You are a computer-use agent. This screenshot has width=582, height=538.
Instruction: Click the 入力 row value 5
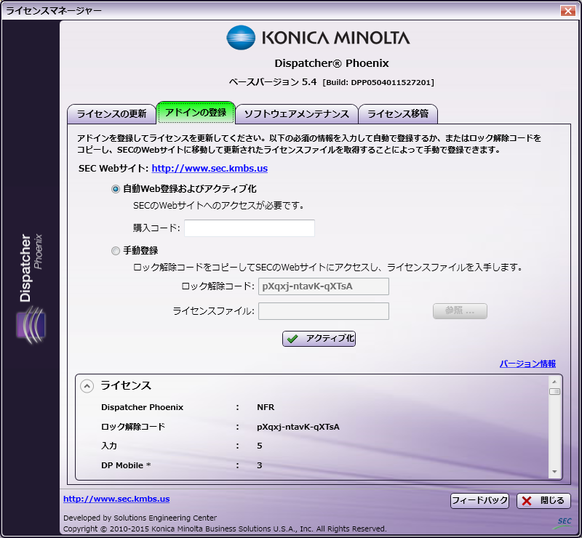[x=260, y=446]
